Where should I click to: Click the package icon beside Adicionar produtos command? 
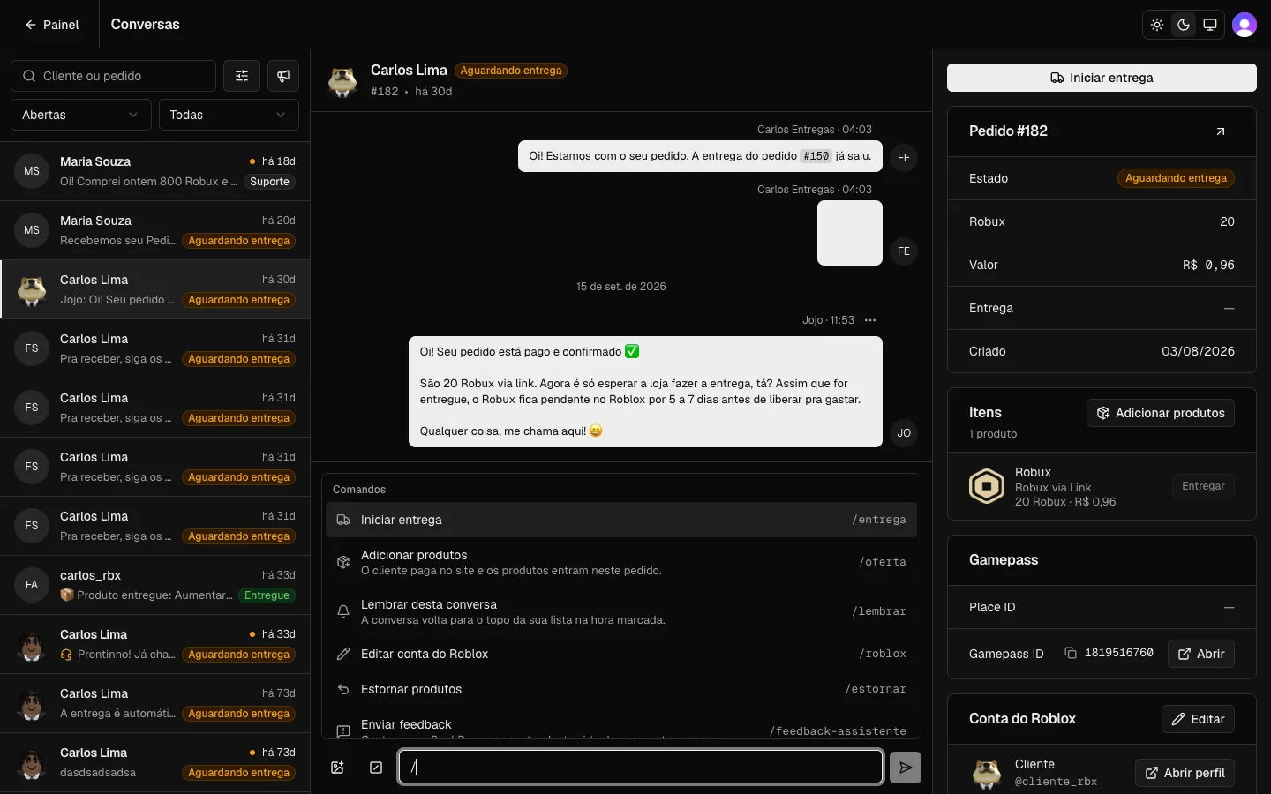[343, 562]
